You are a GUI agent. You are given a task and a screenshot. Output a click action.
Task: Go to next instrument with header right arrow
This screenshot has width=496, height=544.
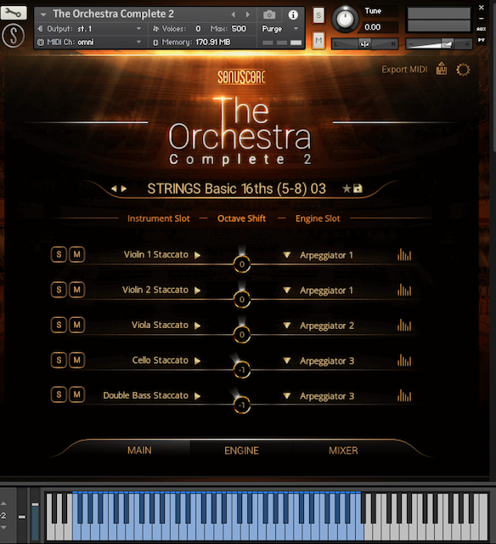[247, 14]
